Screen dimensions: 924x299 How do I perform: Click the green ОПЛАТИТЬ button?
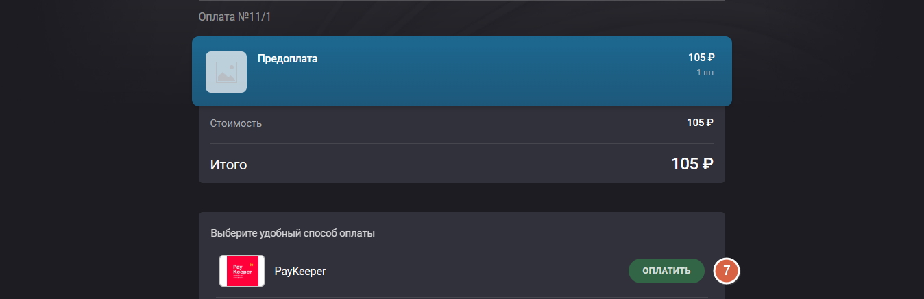click(666, 271)
